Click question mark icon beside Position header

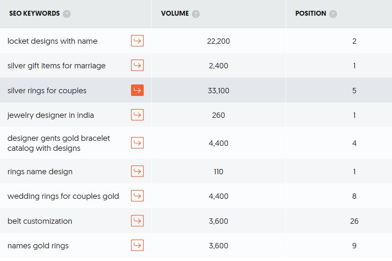(x=333, y=14)
